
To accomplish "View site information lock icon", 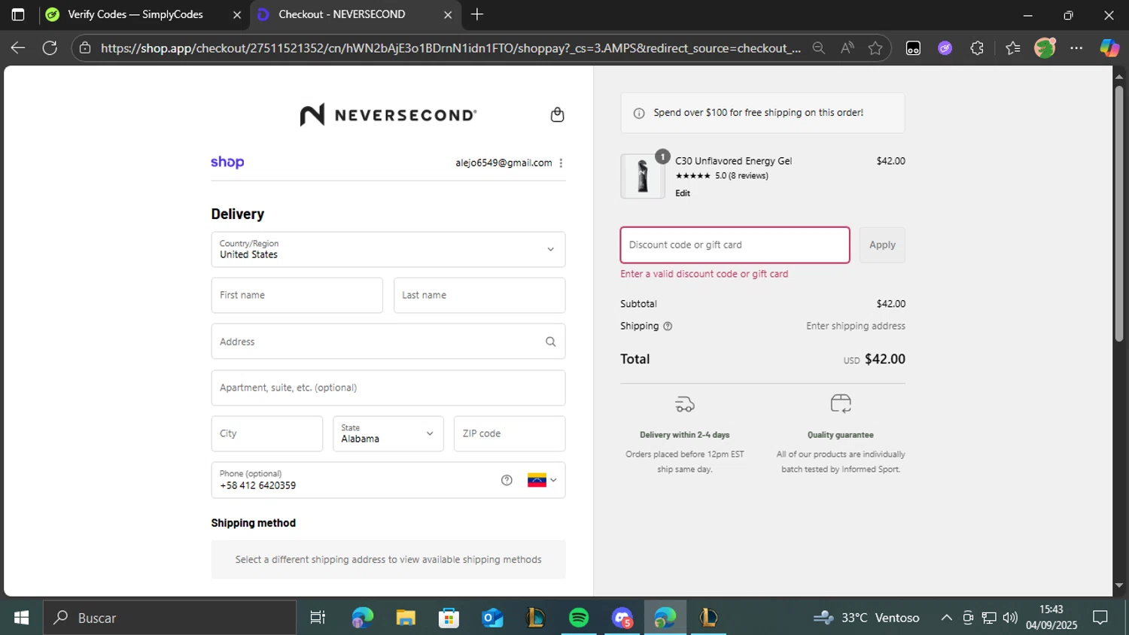I will point(85,47).
